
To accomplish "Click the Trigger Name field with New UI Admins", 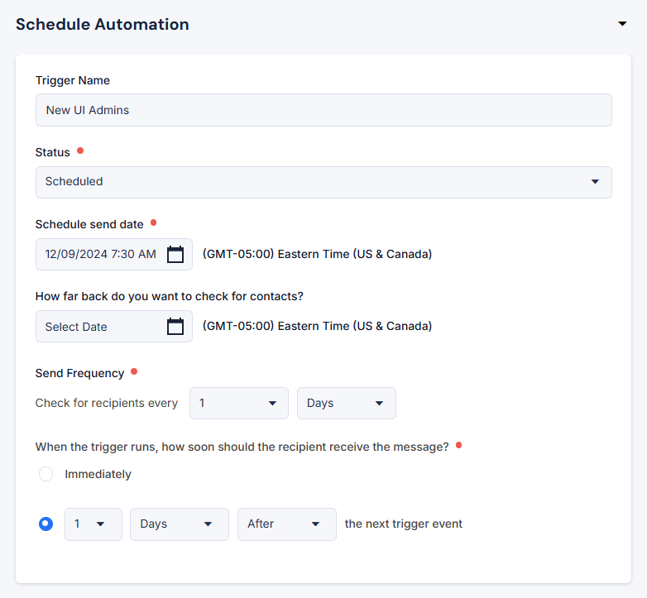I will pyautogui.click(x=323, y=110).
